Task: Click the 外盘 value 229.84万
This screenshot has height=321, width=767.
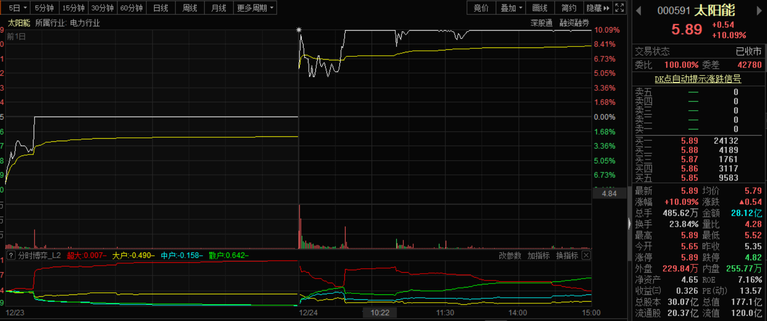Action: (680, 269)
